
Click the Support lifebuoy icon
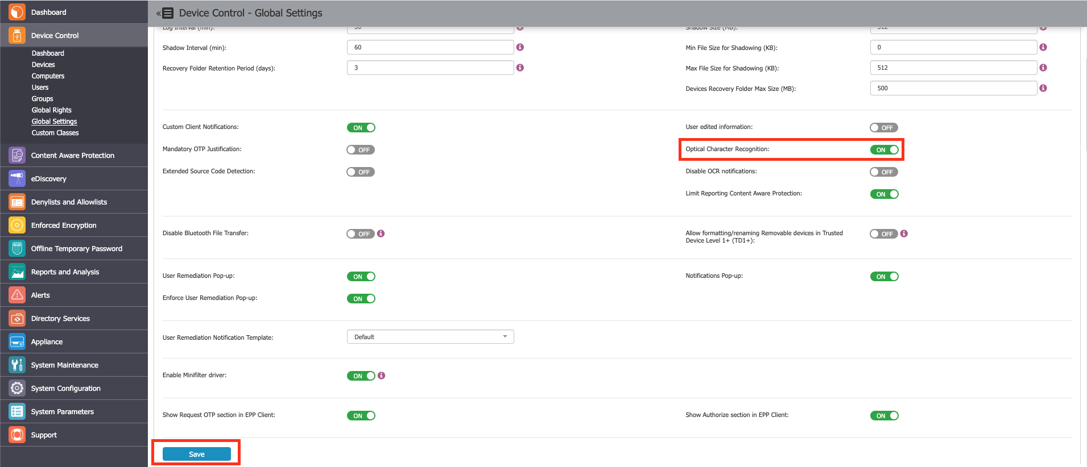click(x=17, y=435)
